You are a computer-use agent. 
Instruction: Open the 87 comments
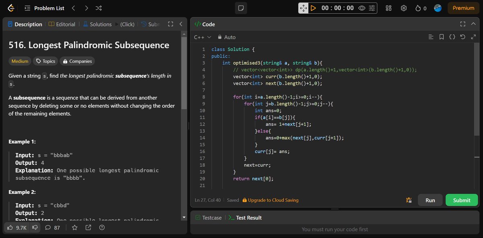click(52, 228)
